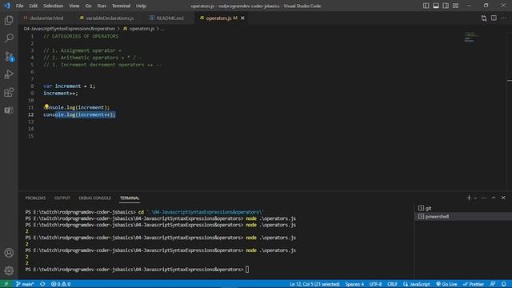
Task: Click the Open Changes compare icon
Action: [x=483, y=18]
